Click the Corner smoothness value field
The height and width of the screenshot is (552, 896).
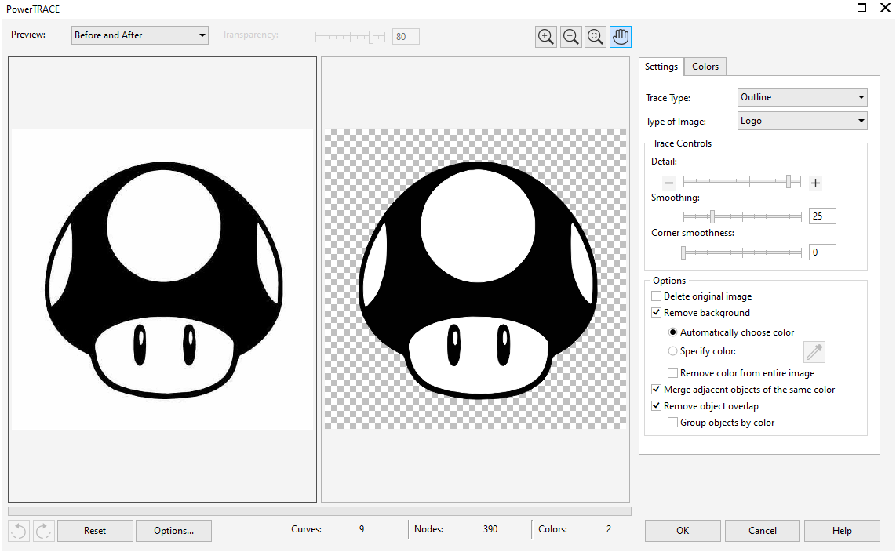pos(822,252)
